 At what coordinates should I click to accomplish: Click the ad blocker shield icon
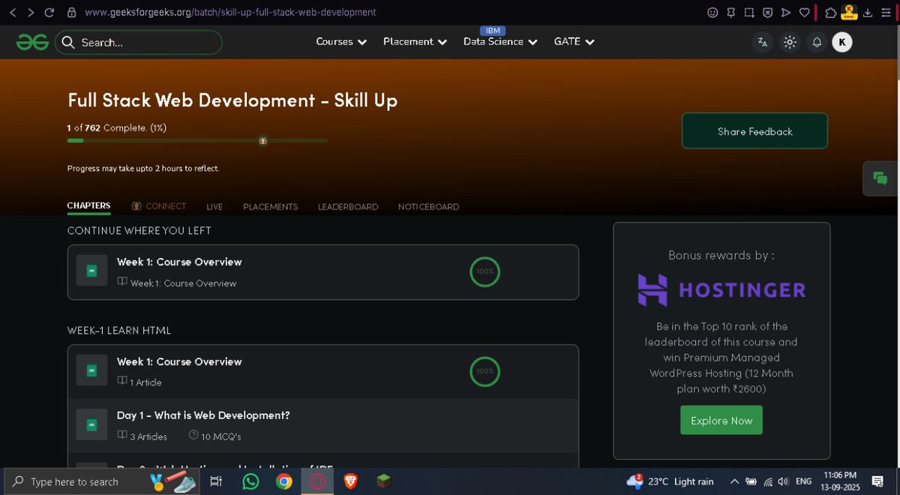[x=767, y=12]
